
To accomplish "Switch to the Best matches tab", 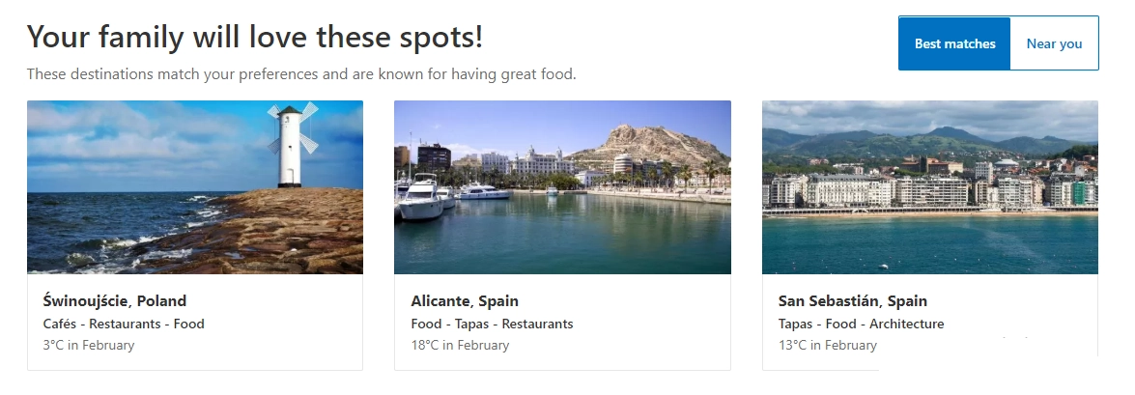I will [x=954, y=43].
